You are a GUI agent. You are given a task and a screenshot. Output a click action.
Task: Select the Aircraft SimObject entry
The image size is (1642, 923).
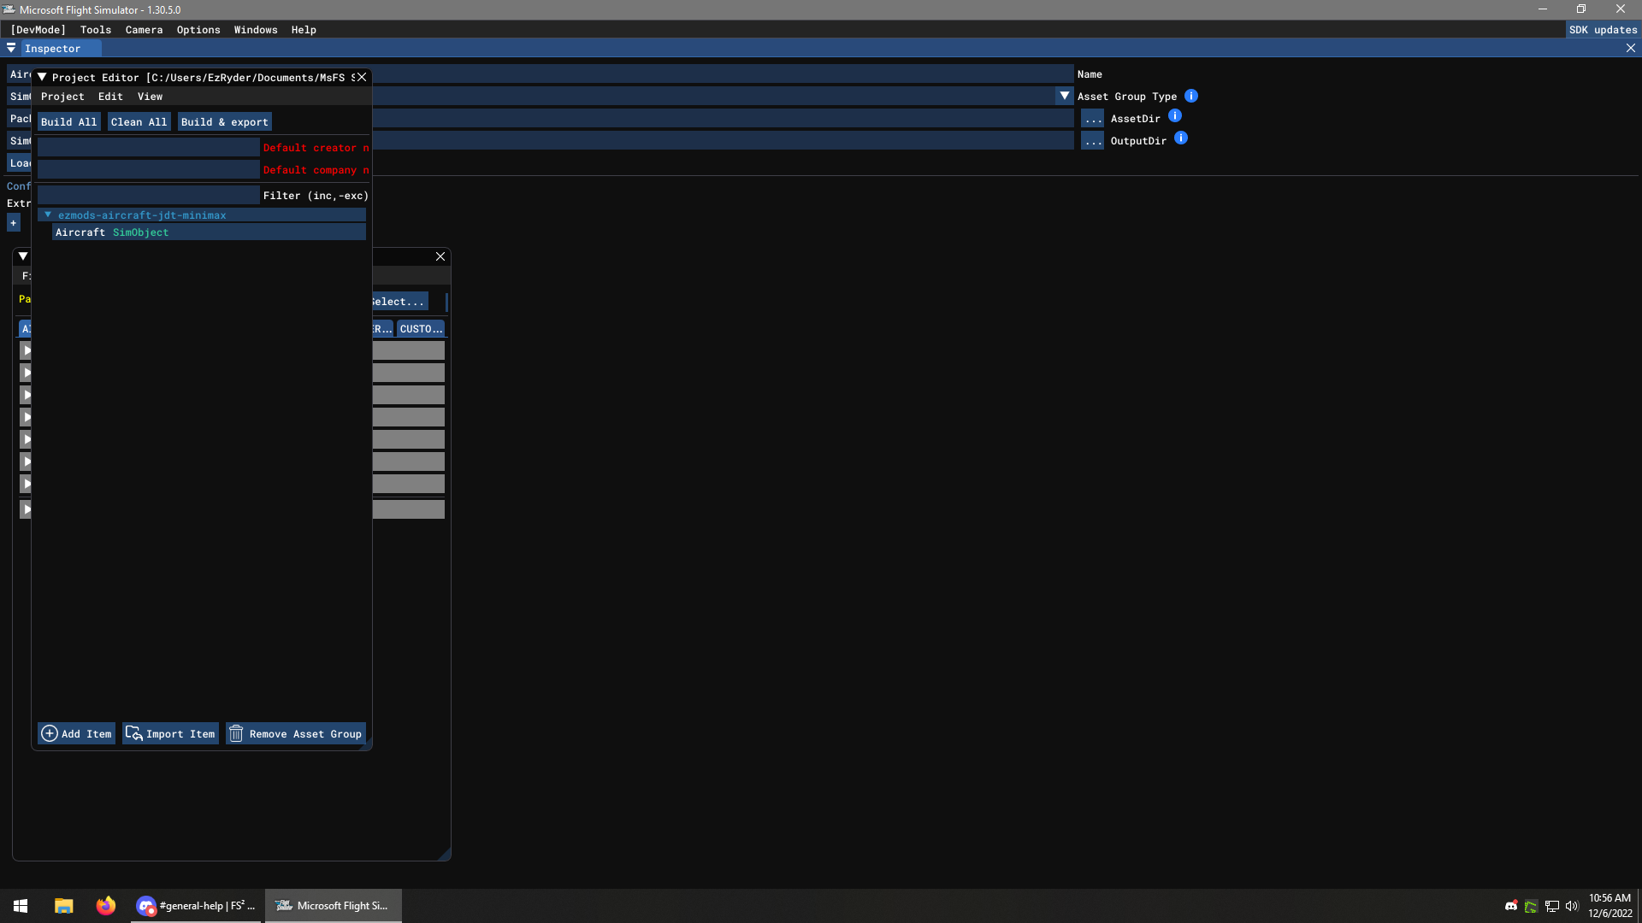click(x=111, y=232)
